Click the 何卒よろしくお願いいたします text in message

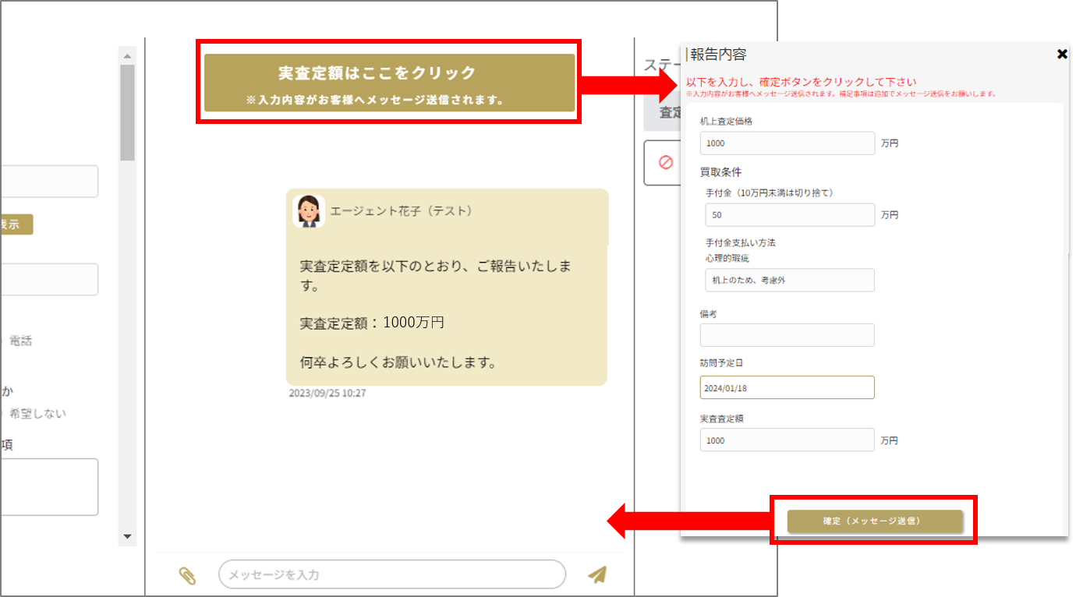coord(398,362)
